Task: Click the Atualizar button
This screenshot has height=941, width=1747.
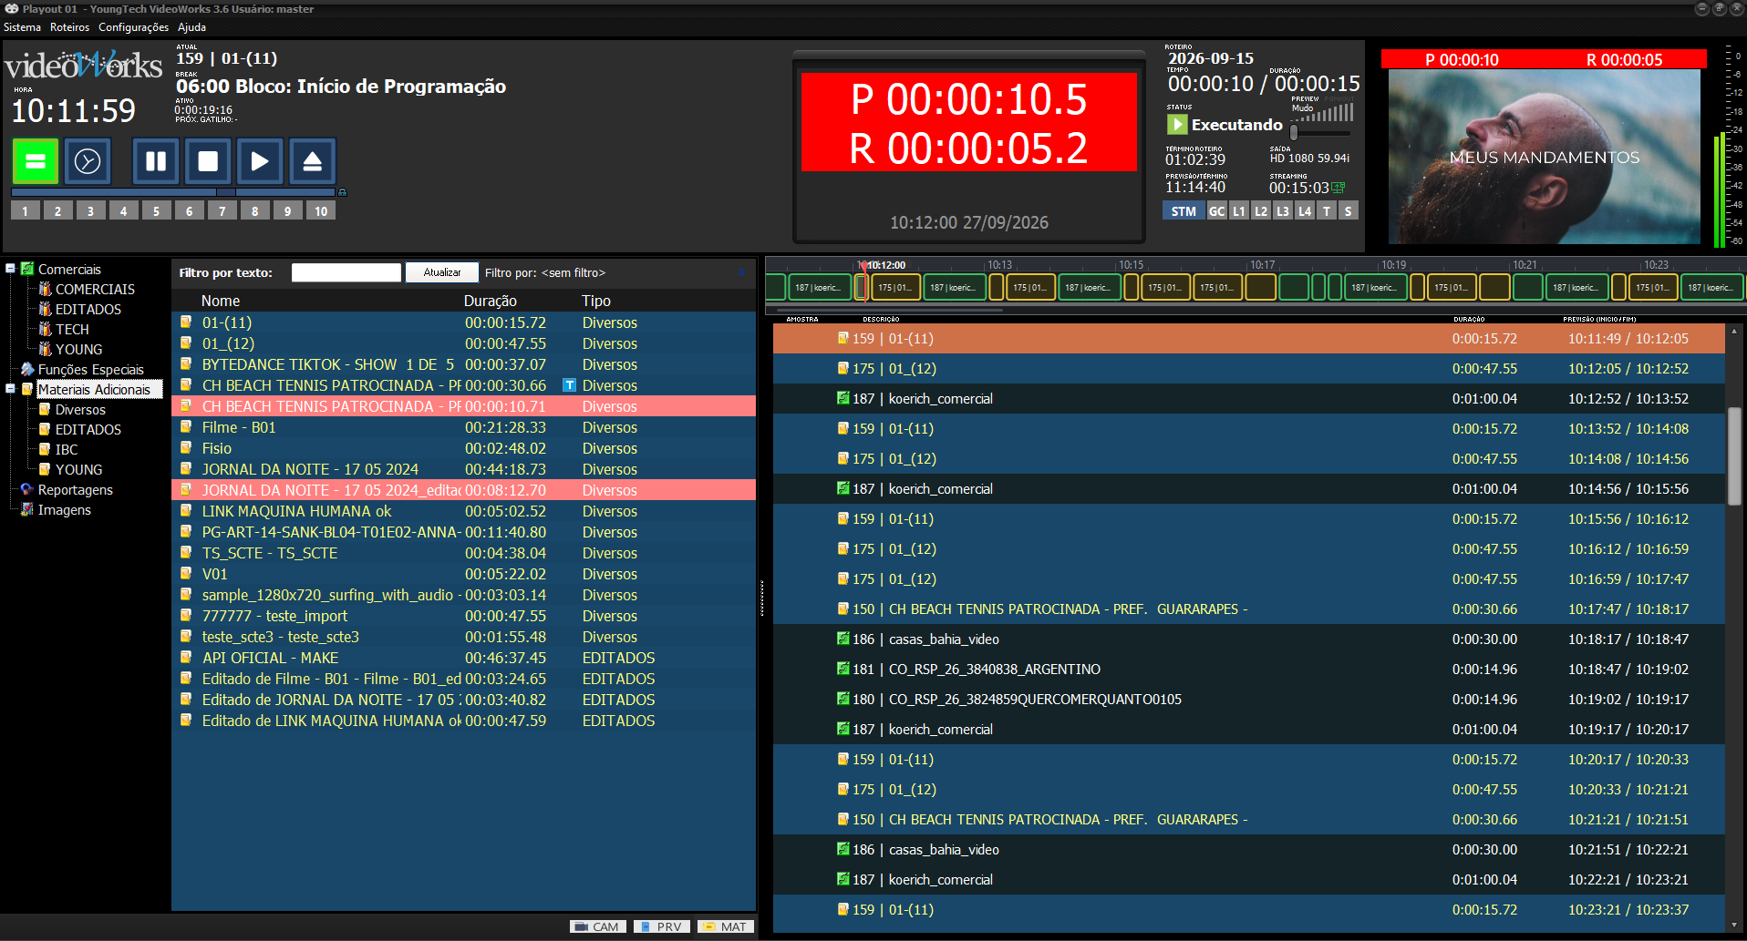Action: (442, 272)
